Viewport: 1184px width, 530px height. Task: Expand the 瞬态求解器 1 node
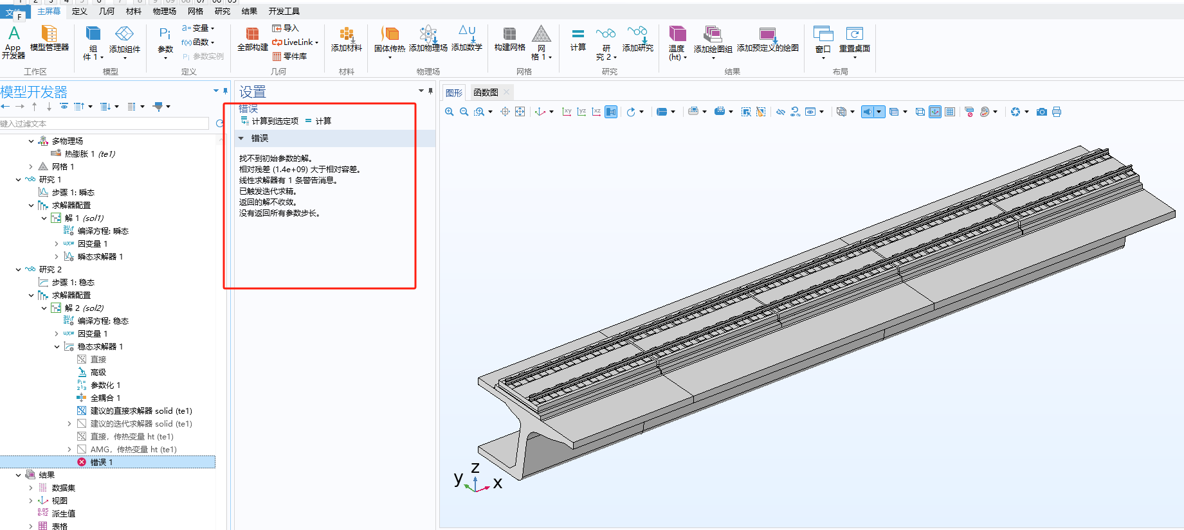click(57, 256)
